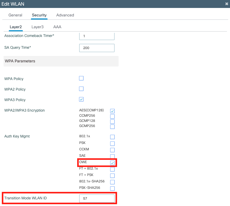The image size is (230, 206).
Task: Select the Layer2 tab
Action: coord(16,27)
